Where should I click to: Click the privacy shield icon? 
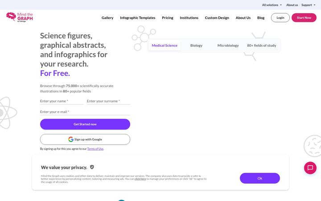pos(92,167)
